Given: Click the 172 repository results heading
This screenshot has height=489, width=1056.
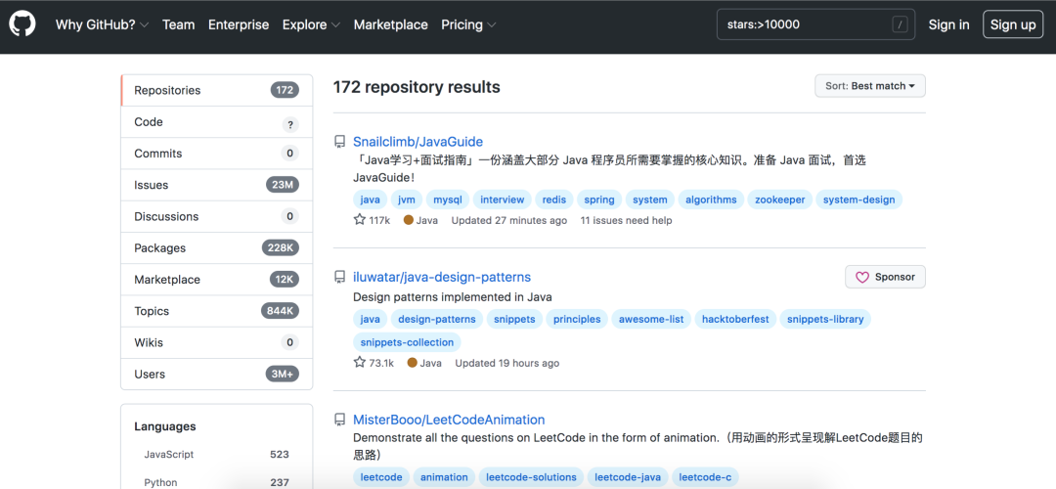Looking at the screenshot, I should [x=417, y=87].
